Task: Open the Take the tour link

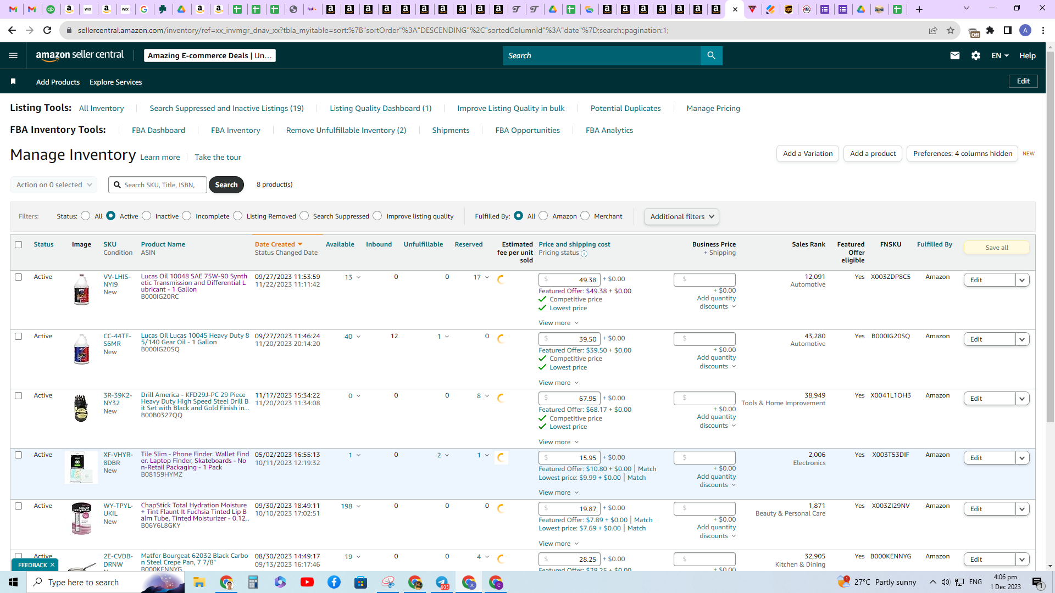Action: coord(218,157)
